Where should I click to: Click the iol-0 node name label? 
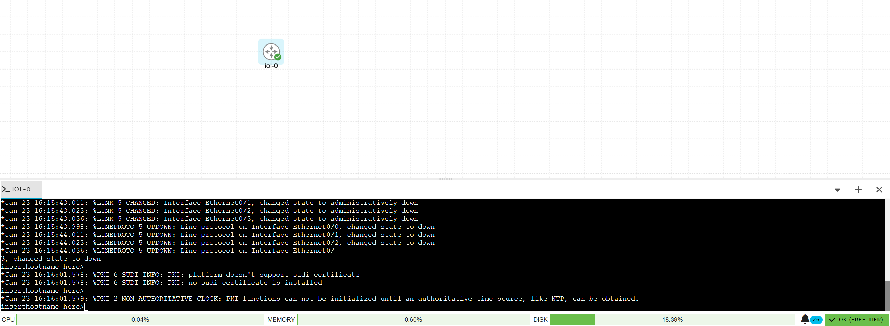[x=271, y=65]
